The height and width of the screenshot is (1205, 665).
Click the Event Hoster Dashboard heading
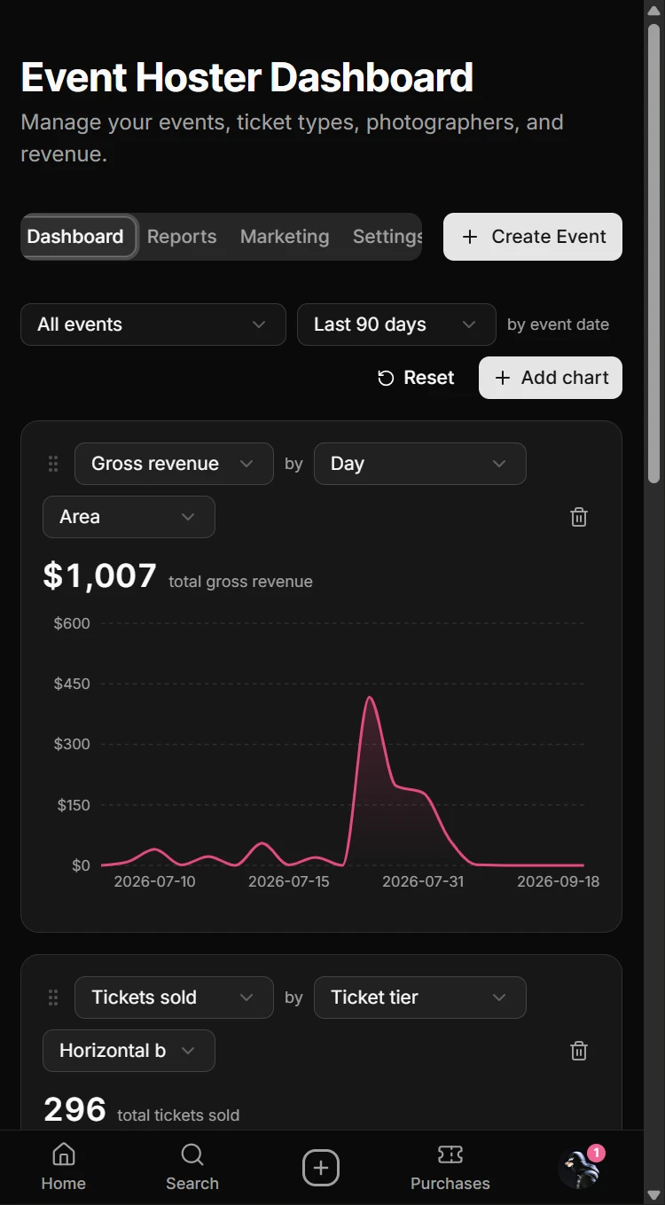click(247, 78)
